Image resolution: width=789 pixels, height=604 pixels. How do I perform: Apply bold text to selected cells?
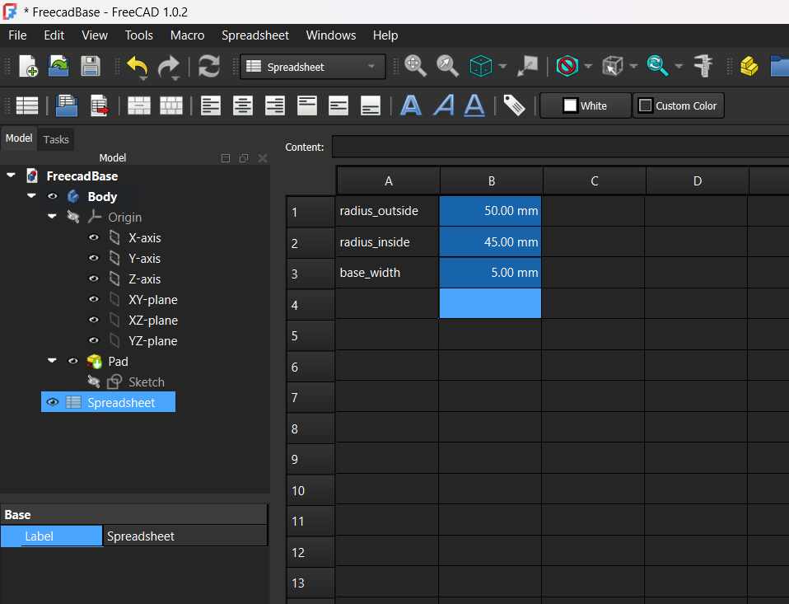click(411, 105)
